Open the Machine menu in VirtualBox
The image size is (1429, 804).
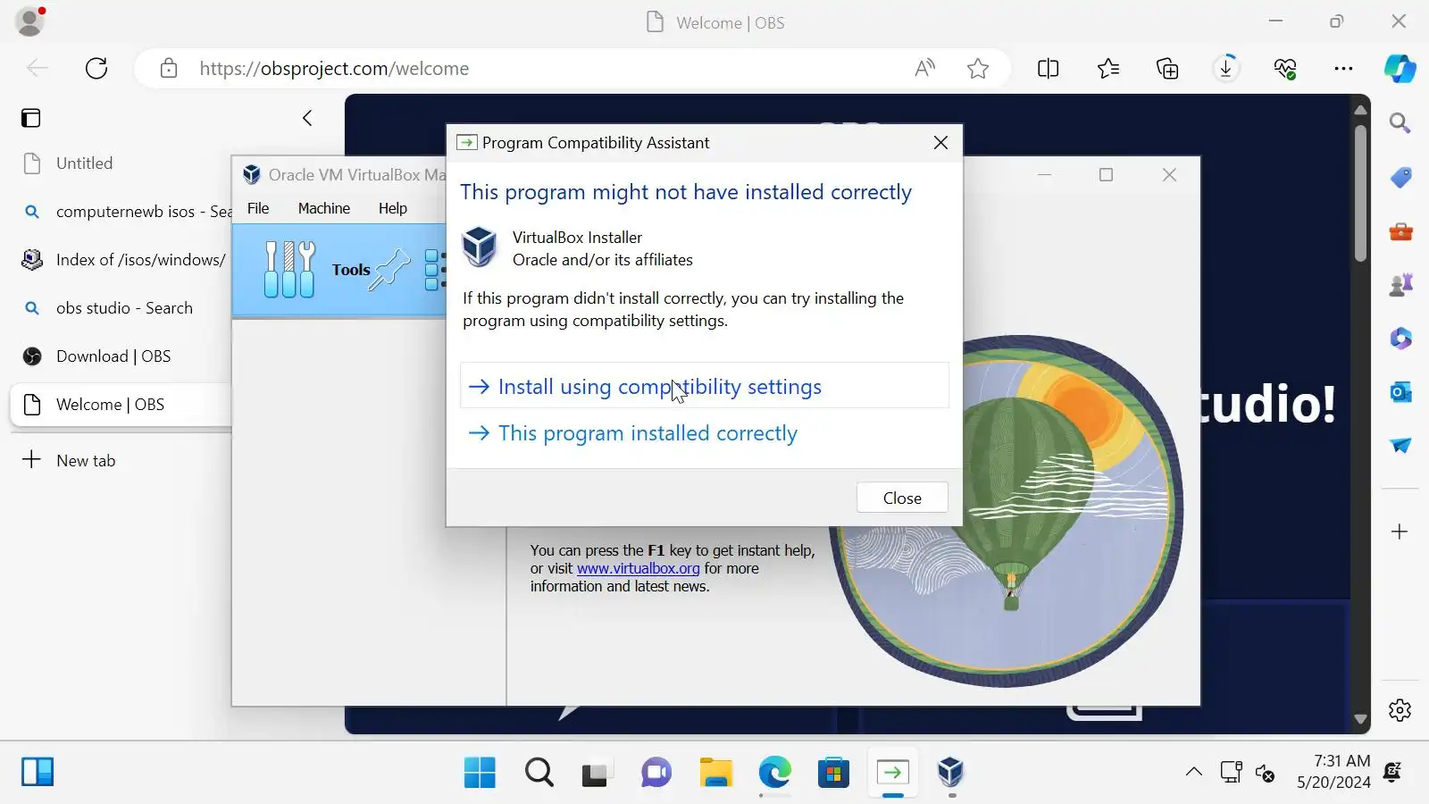(324, 208)
